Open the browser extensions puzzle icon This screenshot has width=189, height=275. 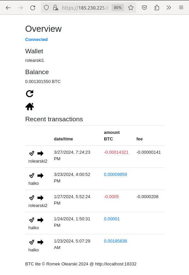click(x=157, y=8)
